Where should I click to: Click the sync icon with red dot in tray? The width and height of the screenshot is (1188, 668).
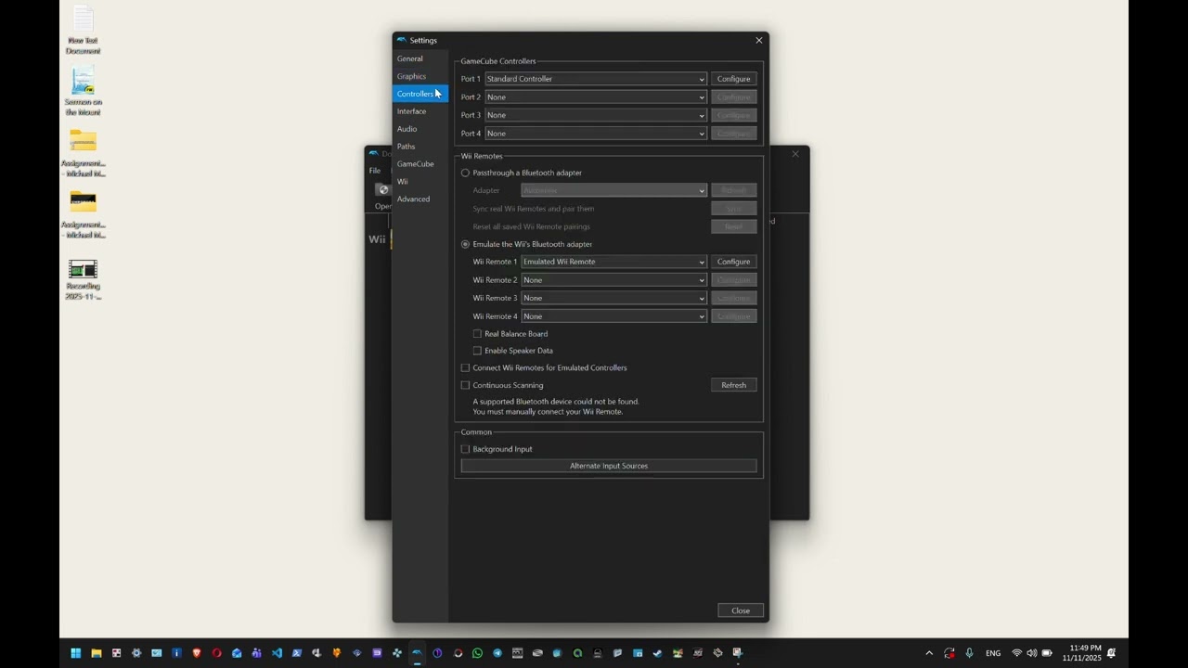949,653
